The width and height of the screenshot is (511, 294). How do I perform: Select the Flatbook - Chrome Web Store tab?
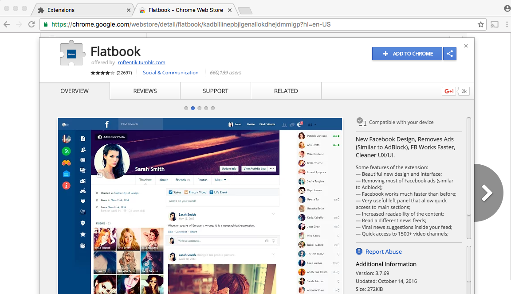tap(185, 10)
